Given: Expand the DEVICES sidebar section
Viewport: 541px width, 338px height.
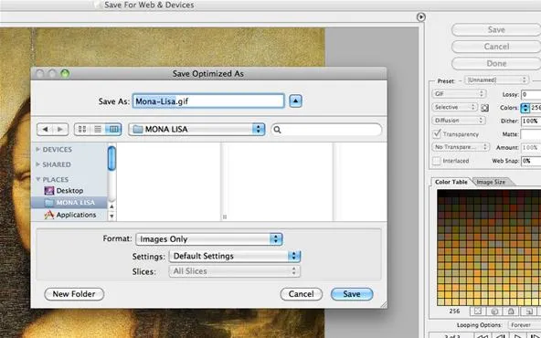Looking at the screenshot, I should click(x=38, y=149).
